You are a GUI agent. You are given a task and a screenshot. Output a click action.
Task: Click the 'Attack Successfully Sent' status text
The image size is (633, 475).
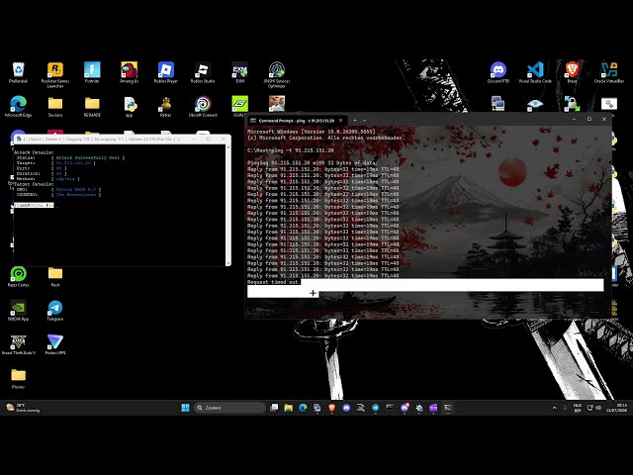(x=88, y=157)
